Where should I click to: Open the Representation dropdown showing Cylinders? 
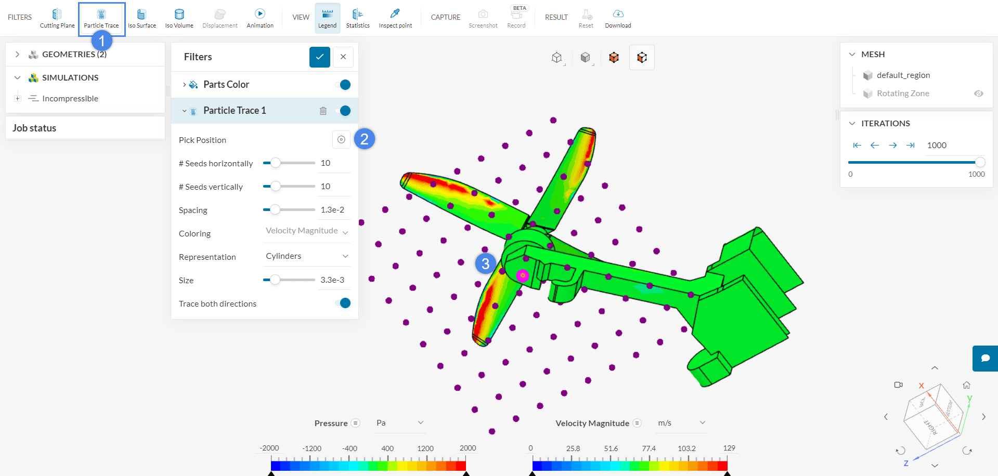(307, 256)
